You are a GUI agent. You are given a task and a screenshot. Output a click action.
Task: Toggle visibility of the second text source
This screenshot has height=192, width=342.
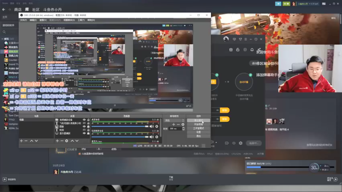(x=84, y=130)
